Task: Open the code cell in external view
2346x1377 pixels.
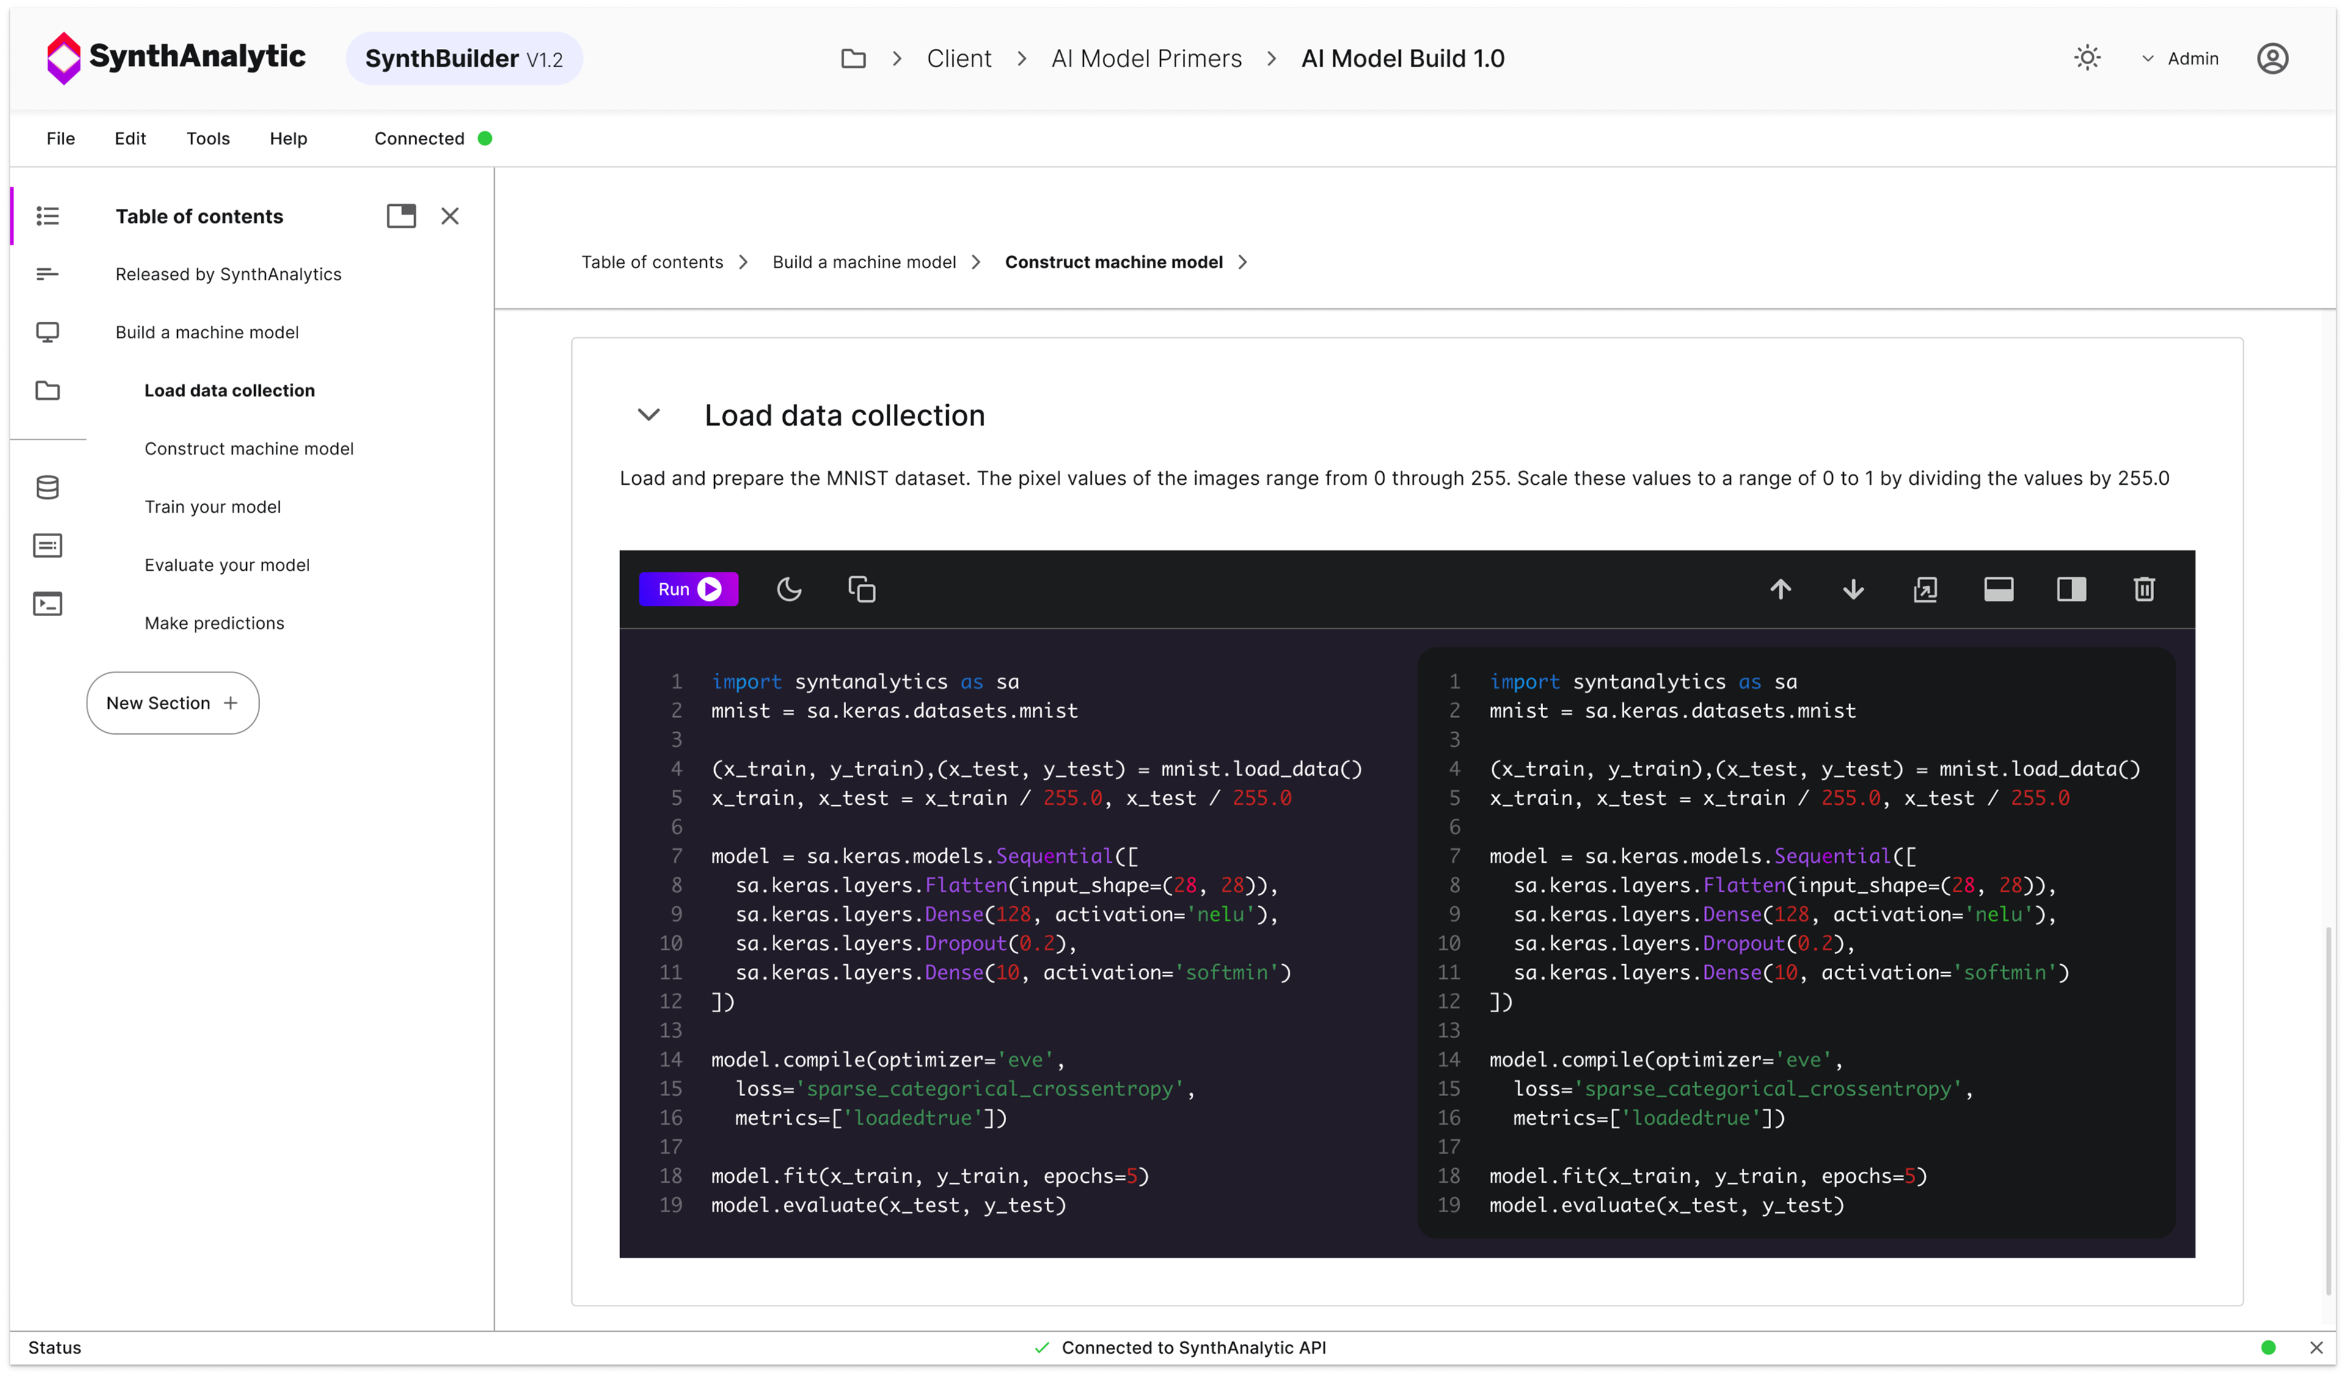Action: click(x=1925, y=589)
